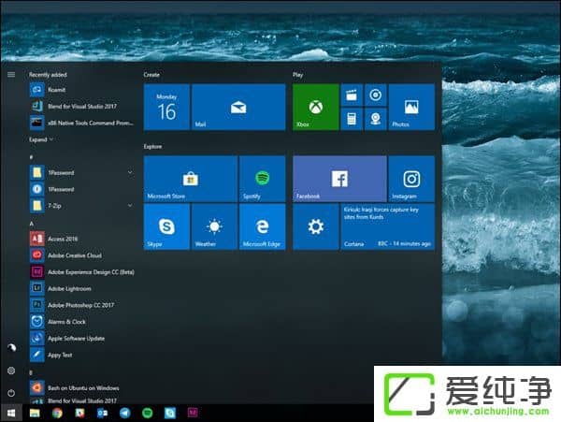Image resolution: width=561 pixels, height=422 pixels.
Task: Launch Adobe Photoshop CC 2017
Action: click(x=81, y=305)
